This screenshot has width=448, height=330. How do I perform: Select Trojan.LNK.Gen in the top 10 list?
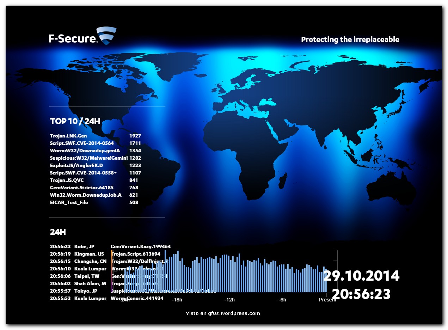68,136
